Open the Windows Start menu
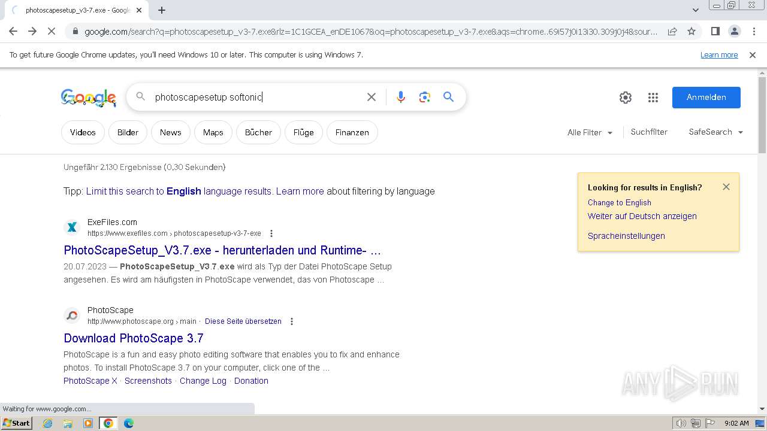 point(16,423)
